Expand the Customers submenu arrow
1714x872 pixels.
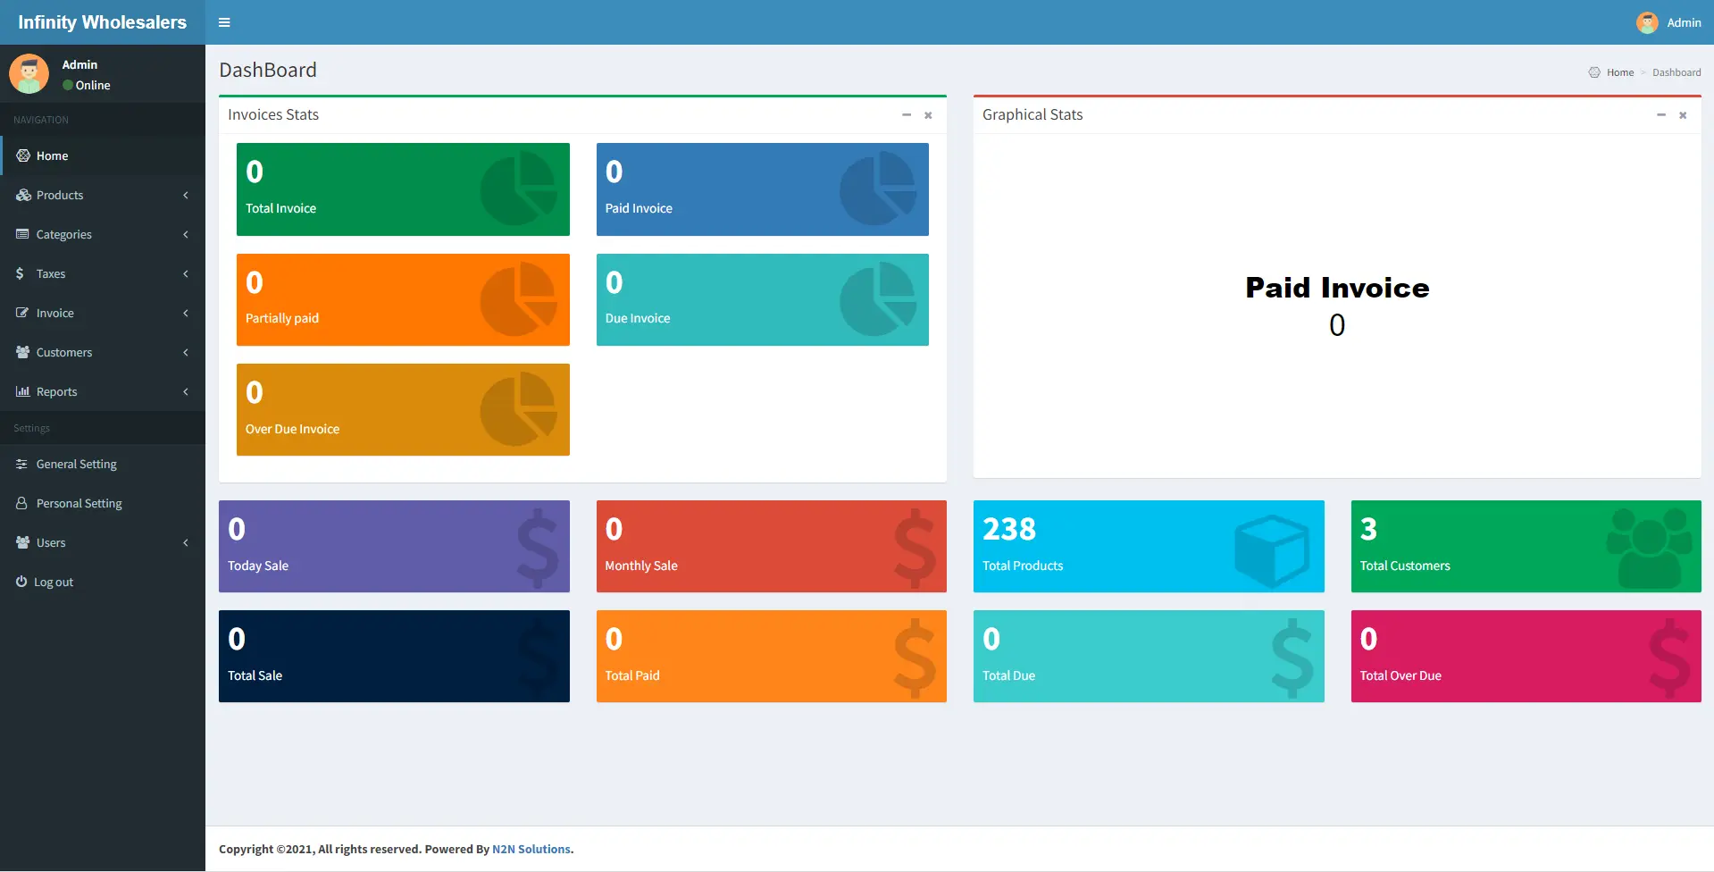pyautogui.click(x=186, y=352)
